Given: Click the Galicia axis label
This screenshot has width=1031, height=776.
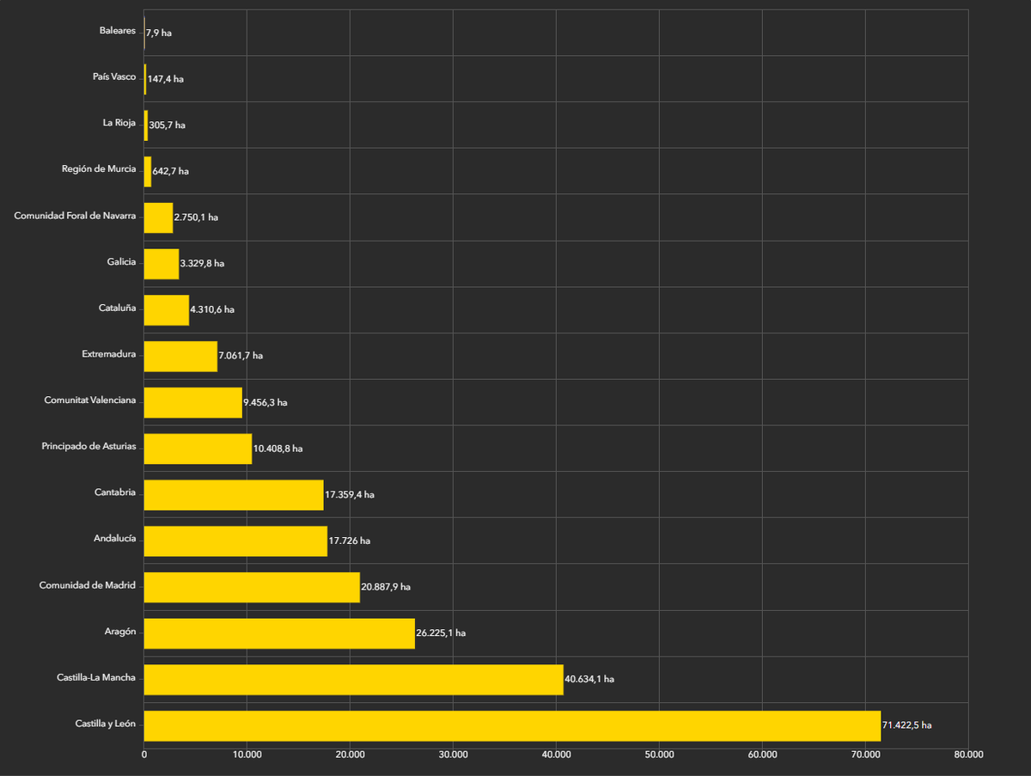Looking at the screenshot, I should pyautogui.click(x=121, y=262).
